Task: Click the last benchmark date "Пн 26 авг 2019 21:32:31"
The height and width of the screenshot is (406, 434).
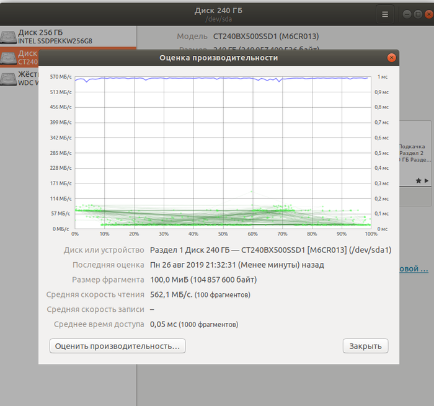Action: click(193, 265)
